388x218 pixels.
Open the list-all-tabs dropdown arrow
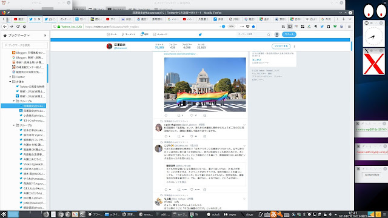click(x=350, y=19)
